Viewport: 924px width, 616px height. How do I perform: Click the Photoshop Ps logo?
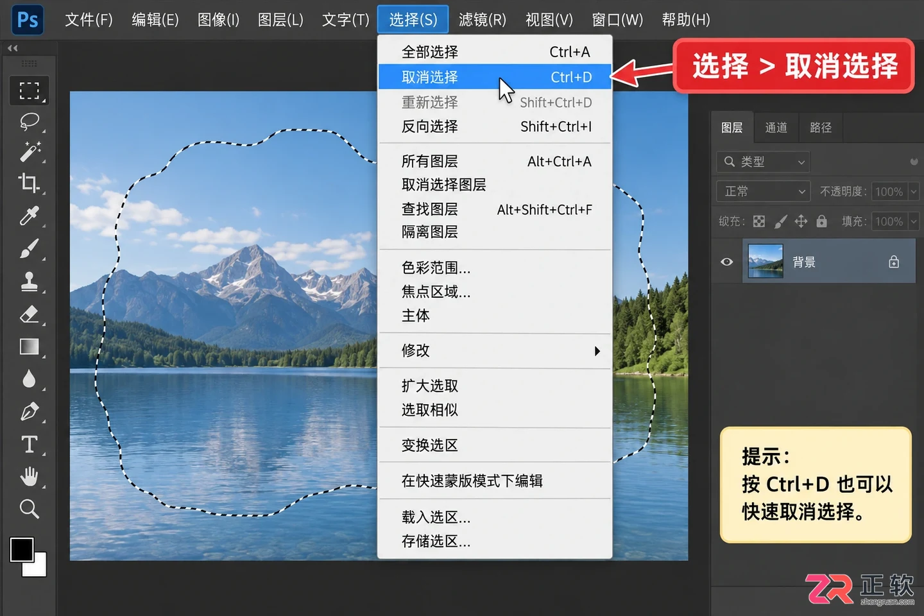28,20
